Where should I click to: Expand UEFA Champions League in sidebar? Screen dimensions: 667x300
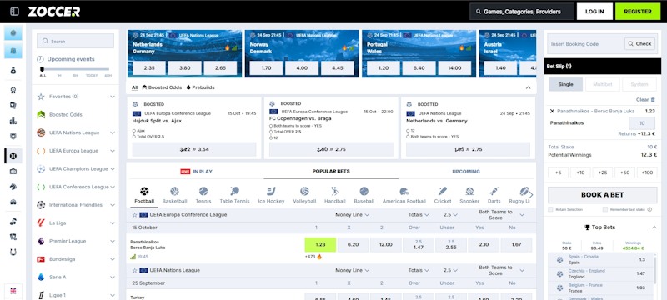[x=113, y=168]
